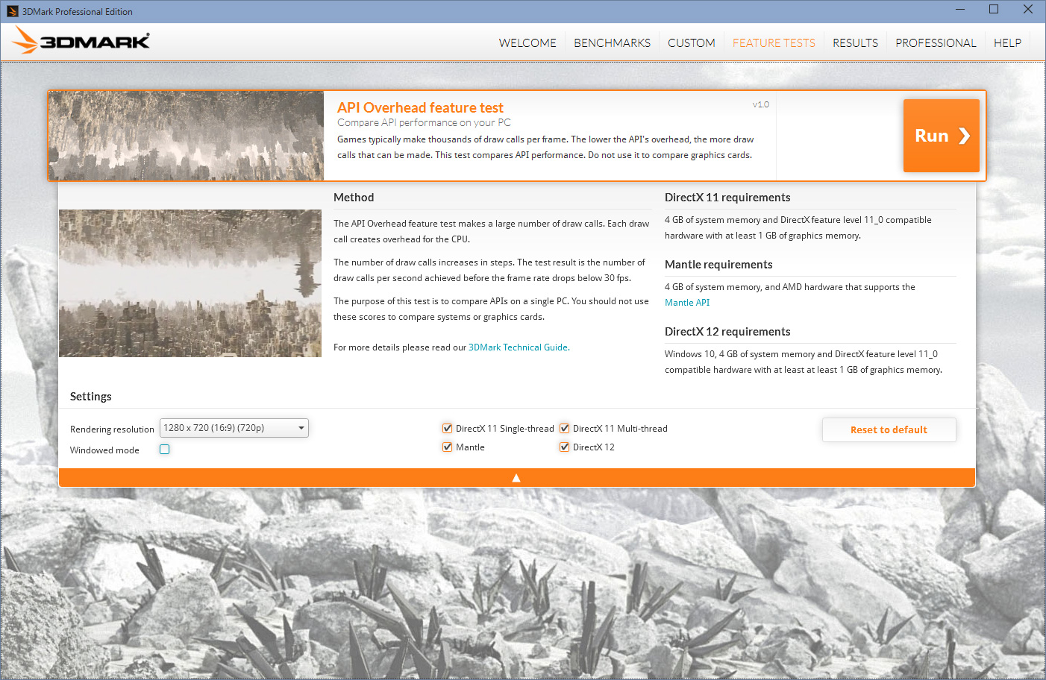The width and height of the screenshot is (1046, 680).
Task: Enable the Windowed mode checkbox
Action: coord(165,450)
